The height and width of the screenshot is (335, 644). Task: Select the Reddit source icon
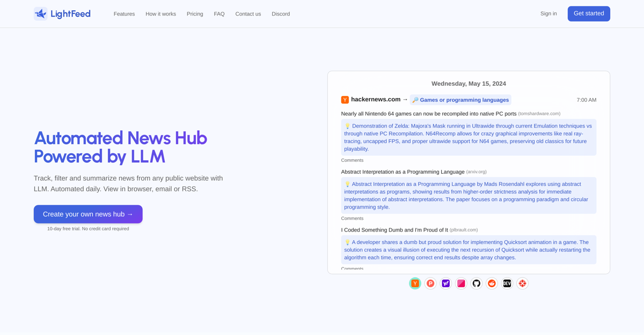[x=492, y=284]
